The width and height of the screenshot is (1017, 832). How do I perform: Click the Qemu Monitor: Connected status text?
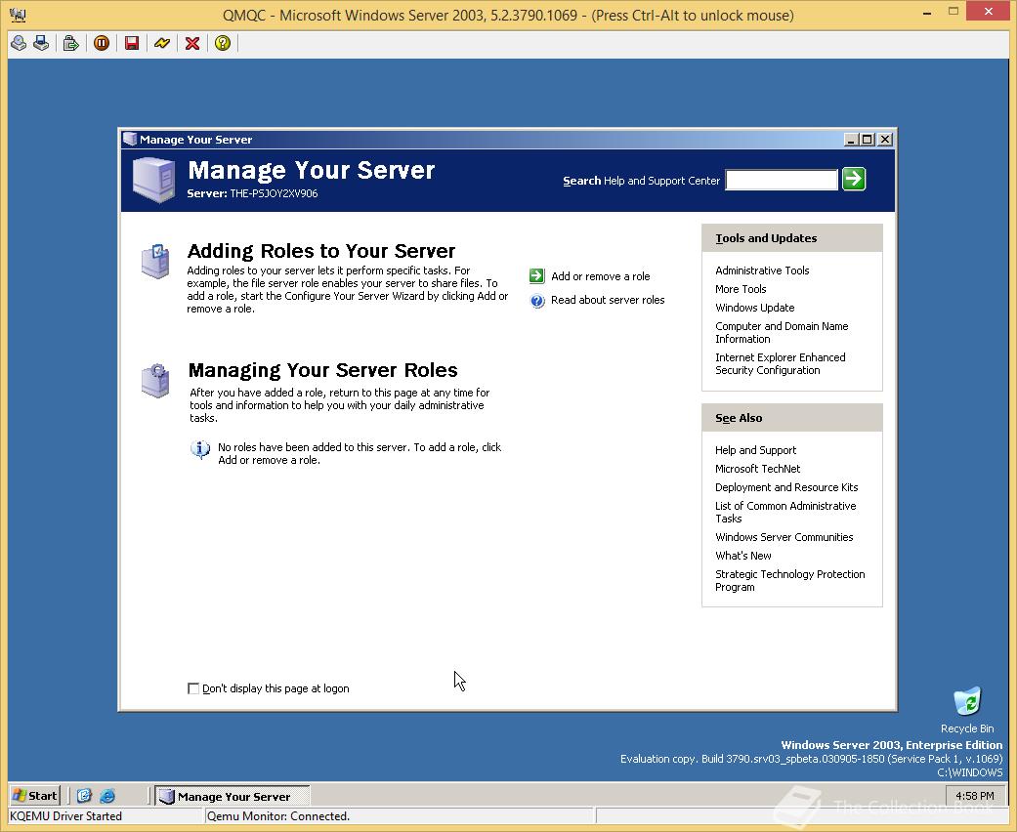point(278,816)
